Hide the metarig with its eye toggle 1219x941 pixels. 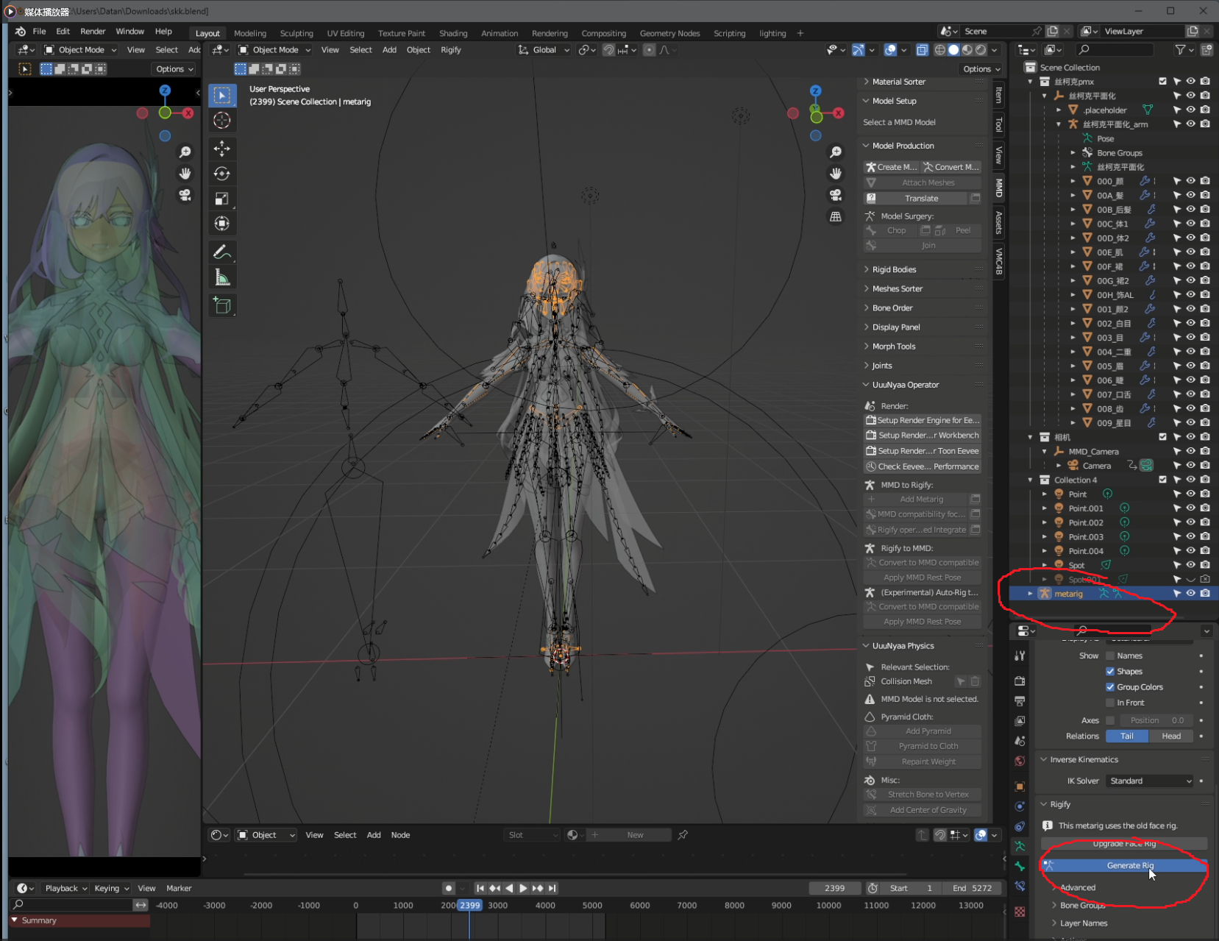(x=1190, y=593)
